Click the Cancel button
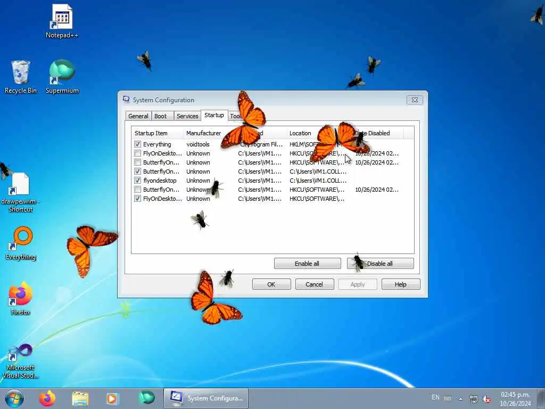This screenshot has height=409, width=545. click(x=315, y=284)
